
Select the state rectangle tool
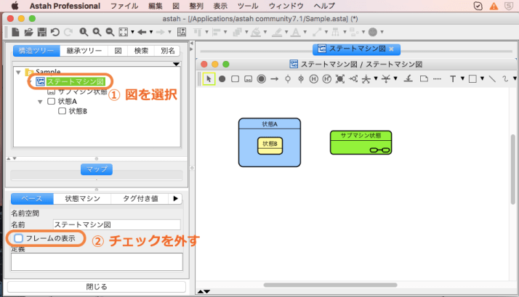[x=235, y=78]
